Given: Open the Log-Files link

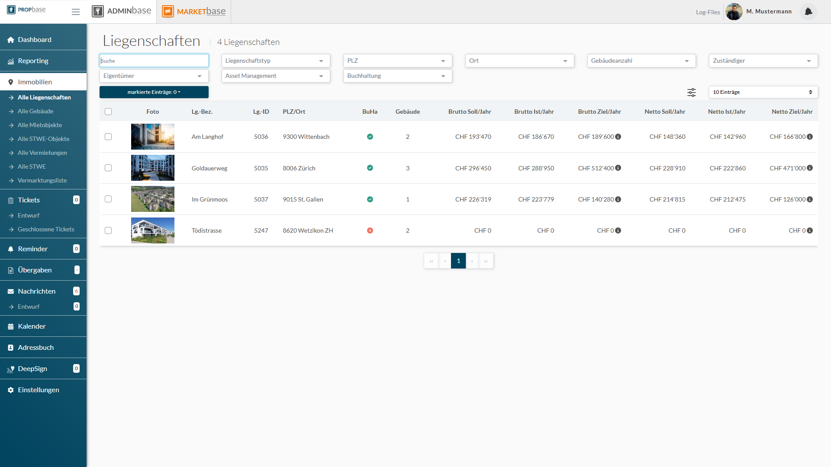Looking at the screenshot, I should [708, 12].
